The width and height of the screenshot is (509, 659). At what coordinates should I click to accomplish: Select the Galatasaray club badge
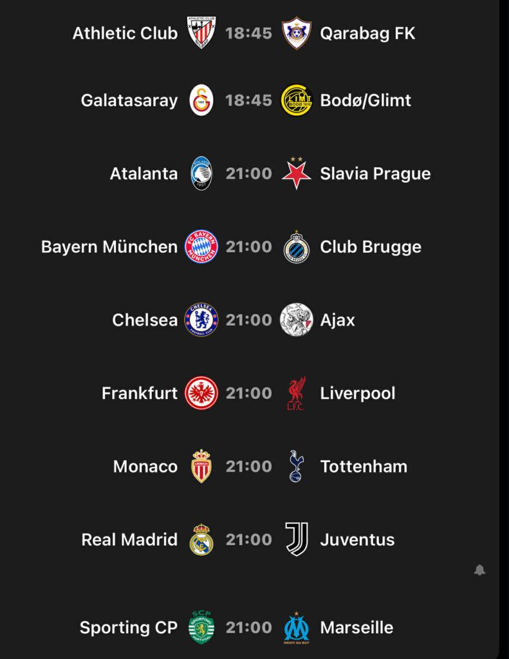[x=201, y=100]
